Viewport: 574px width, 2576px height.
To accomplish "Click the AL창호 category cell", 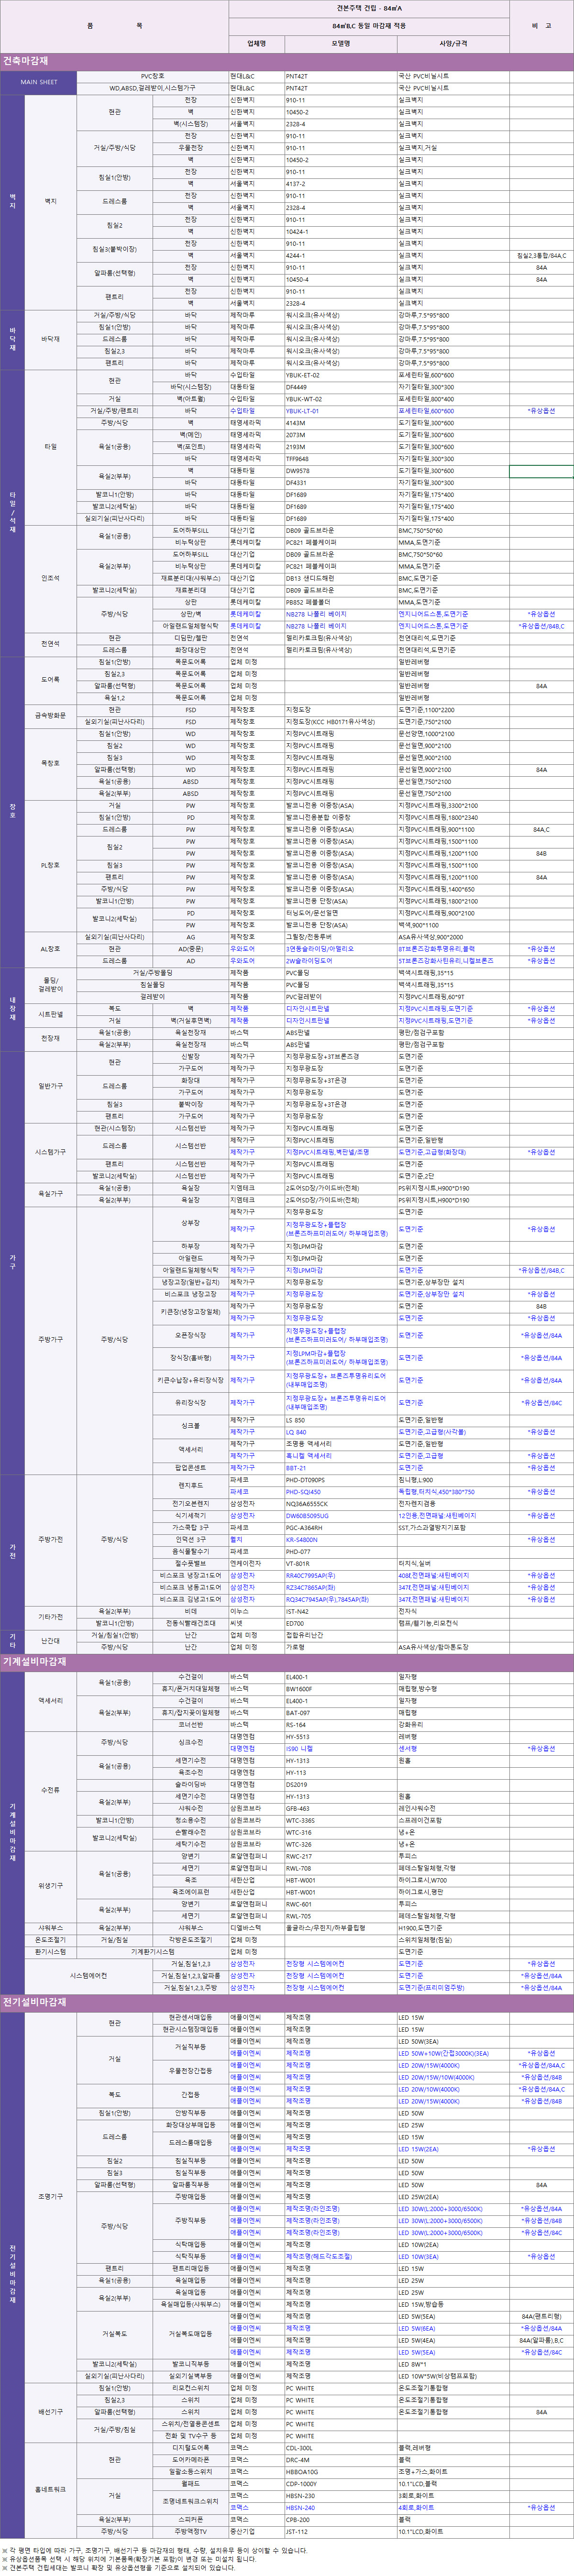I will [x=51, y=950].
